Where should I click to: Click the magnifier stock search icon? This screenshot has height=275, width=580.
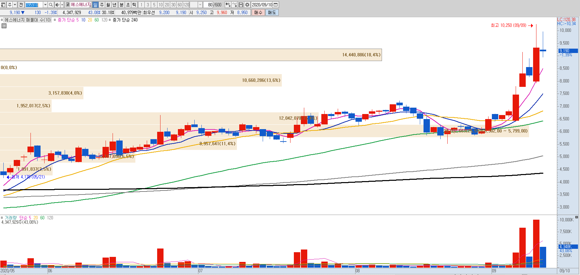(x=51, y=5)
